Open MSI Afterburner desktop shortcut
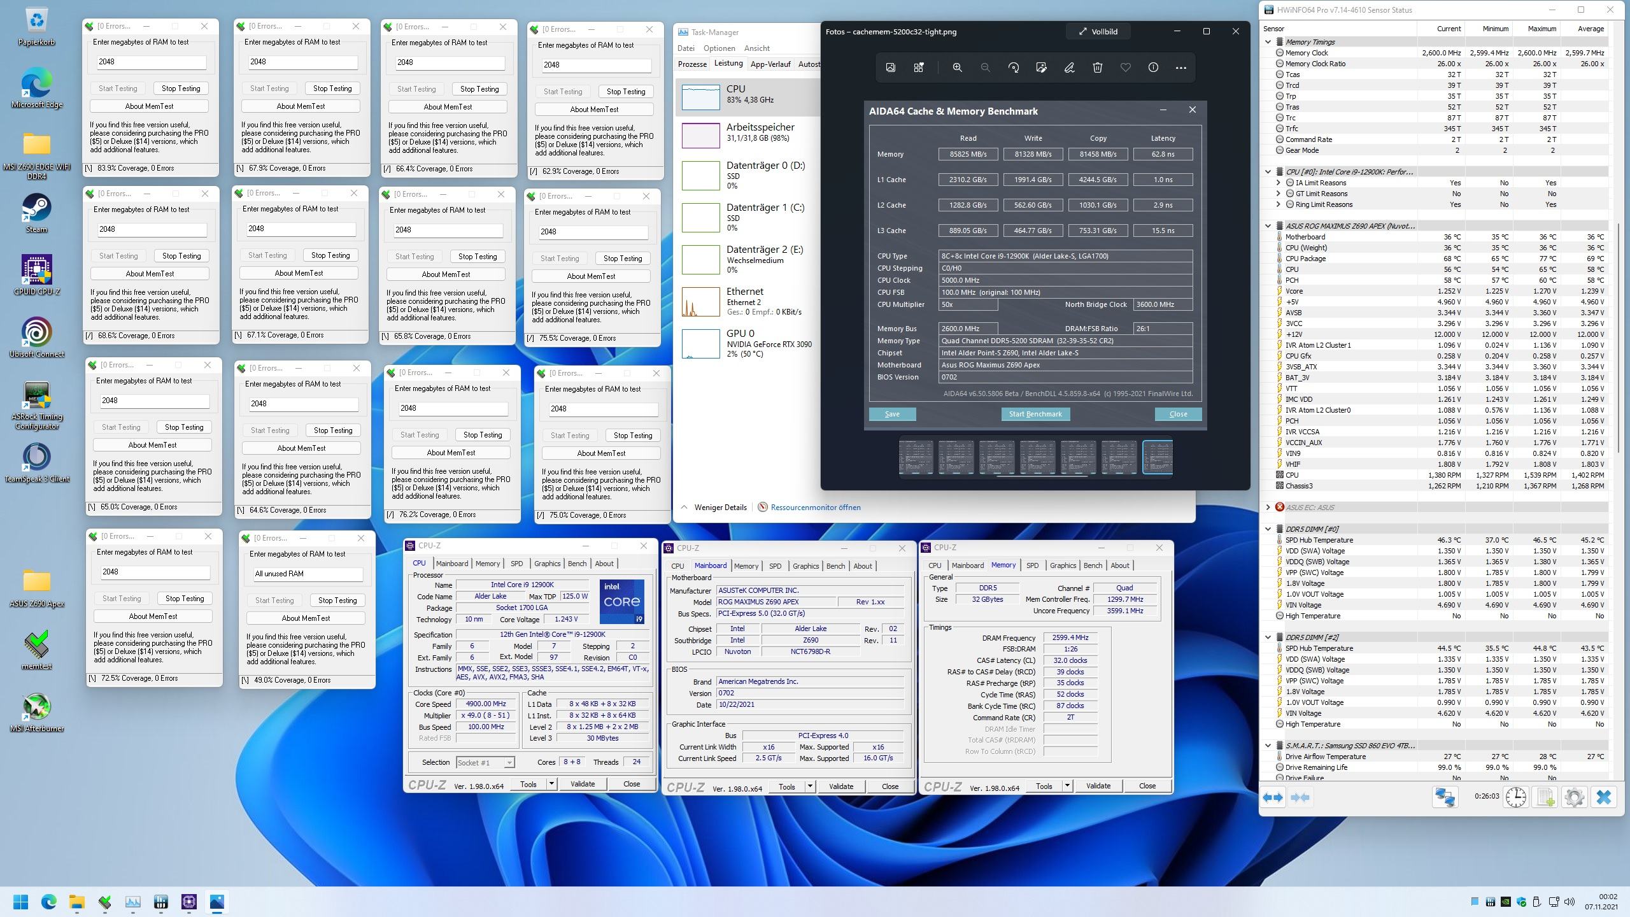 pyautogui.click(x=36, y=712)
